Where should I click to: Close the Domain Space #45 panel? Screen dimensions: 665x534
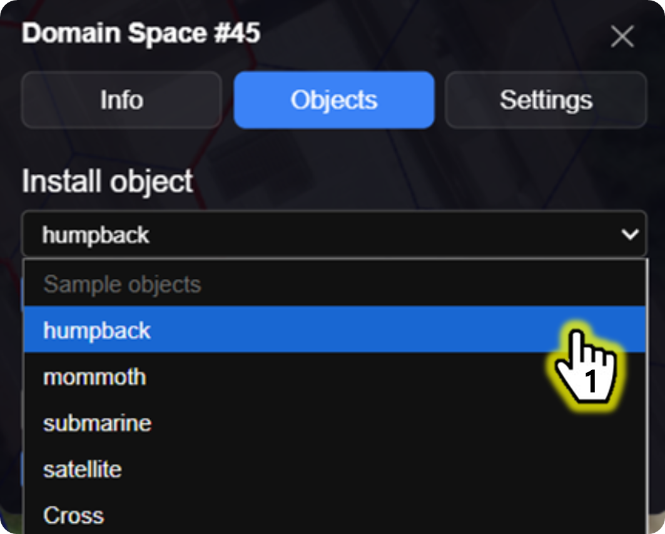(x=622, y=38)
